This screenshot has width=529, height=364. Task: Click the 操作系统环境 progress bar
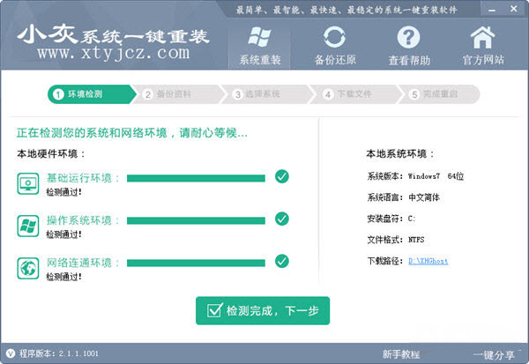196,220
